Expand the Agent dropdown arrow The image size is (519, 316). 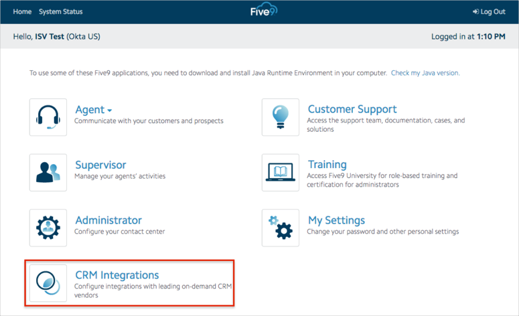tap(110, 110)
